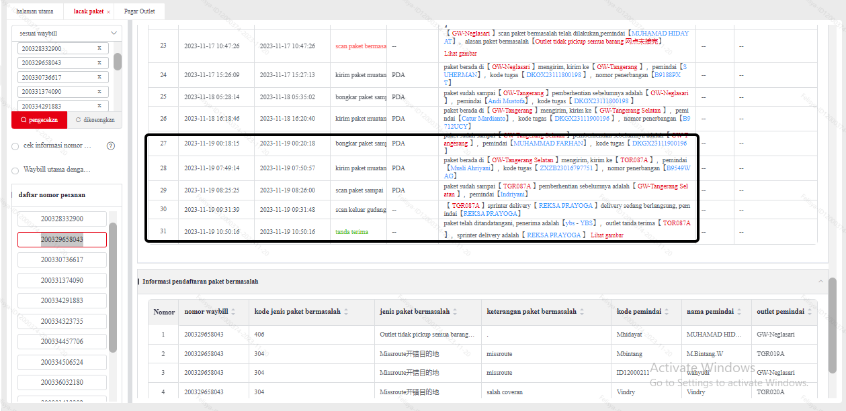Image resolution: width=846 pixels, height=411 pixels.
Task: Click scan keluar gudang cell in row 30
Action: (361, 210)
